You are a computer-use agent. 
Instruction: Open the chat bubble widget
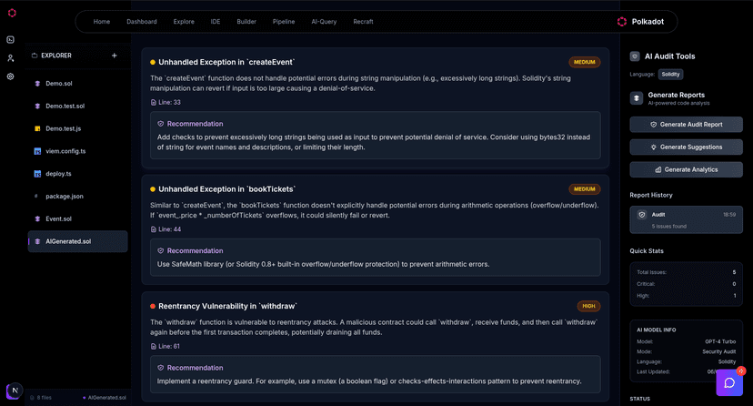[x=728, y=382]
